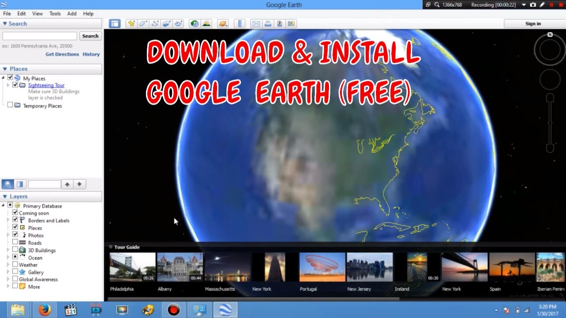This screenshot has height=318, width=566.
Task: Click the camera icon in recording bar
Action: pyautogui.click(x=533, y=5)
